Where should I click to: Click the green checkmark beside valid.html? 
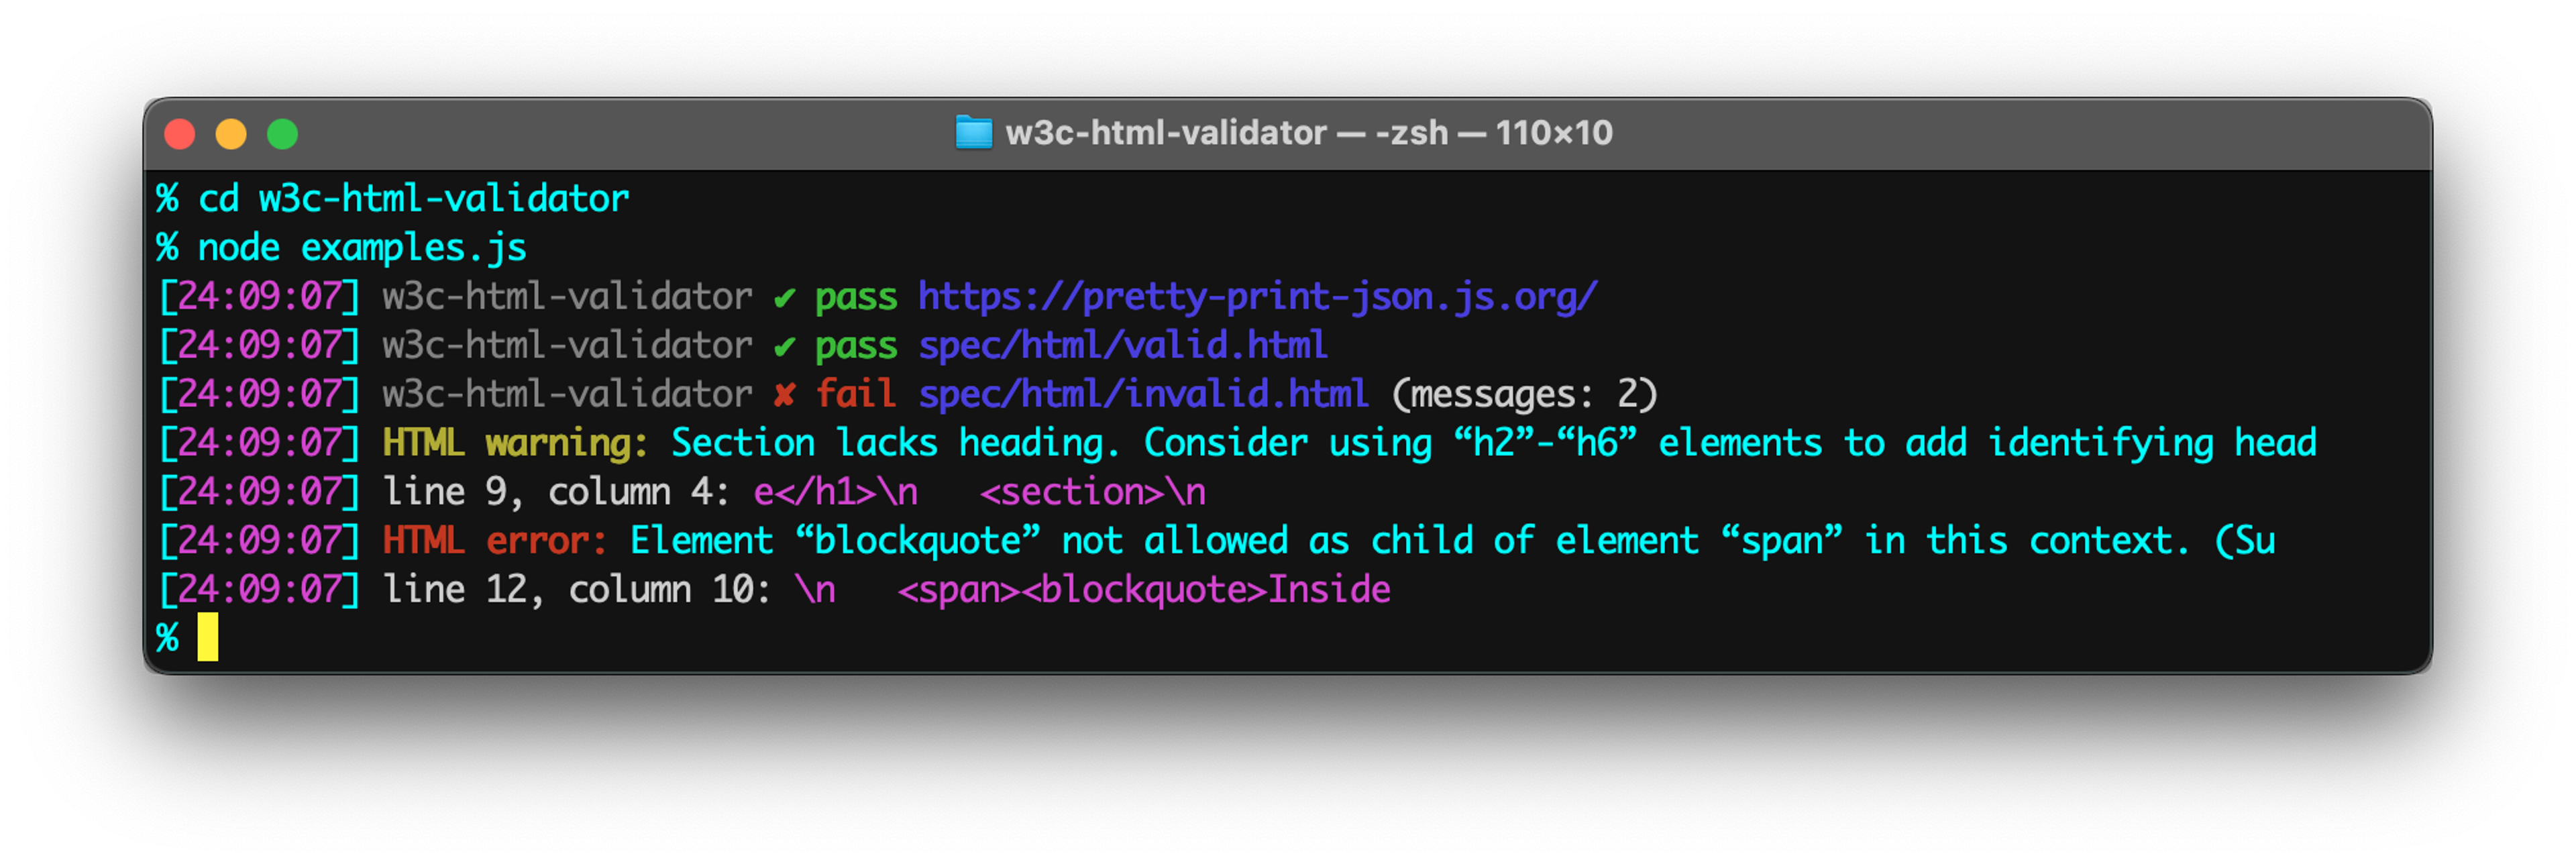pos(784,347)
